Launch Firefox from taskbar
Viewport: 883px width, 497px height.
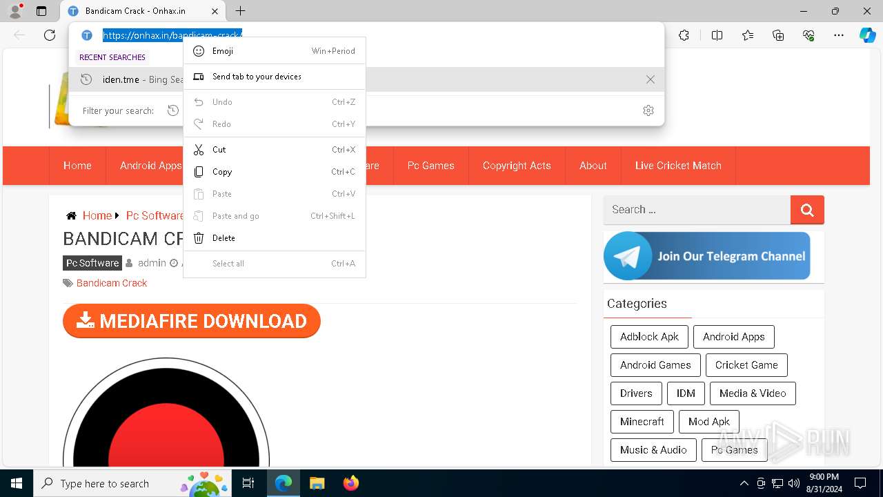click(x=351, y=483)
